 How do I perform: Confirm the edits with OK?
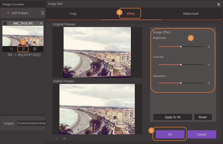pos(170,134)
